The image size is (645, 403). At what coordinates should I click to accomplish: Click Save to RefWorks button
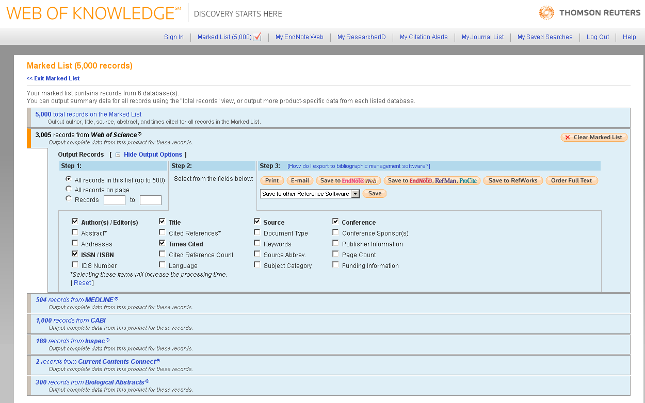coord(513,180)
